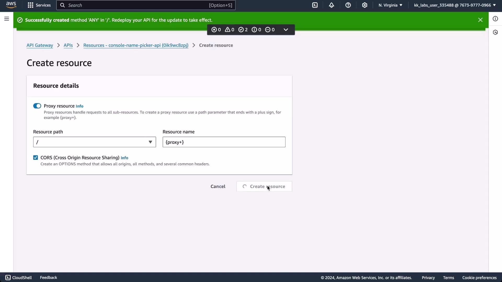Open the N. Virginia region dropdown
Image resolution: width=502 pixels, height=282 pixels.
pyautogui.click(x=390, y=5)
